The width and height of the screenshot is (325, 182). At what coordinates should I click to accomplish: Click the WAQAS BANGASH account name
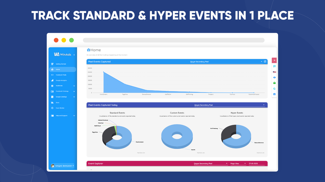[63, 166]
